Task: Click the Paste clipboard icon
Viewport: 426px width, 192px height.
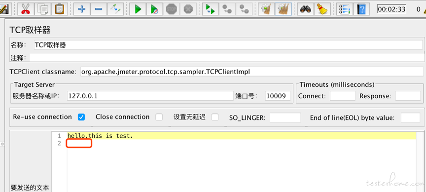Action: 60,9
